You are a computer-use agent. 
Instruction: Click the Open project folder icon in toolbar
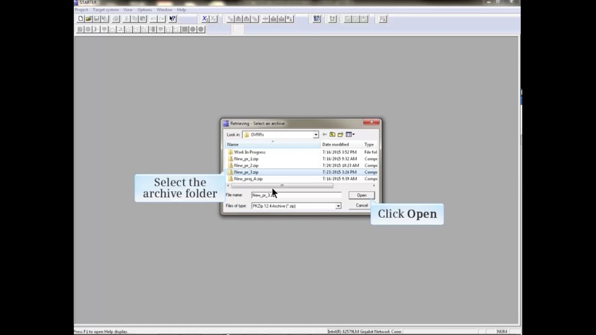(88, 19)
